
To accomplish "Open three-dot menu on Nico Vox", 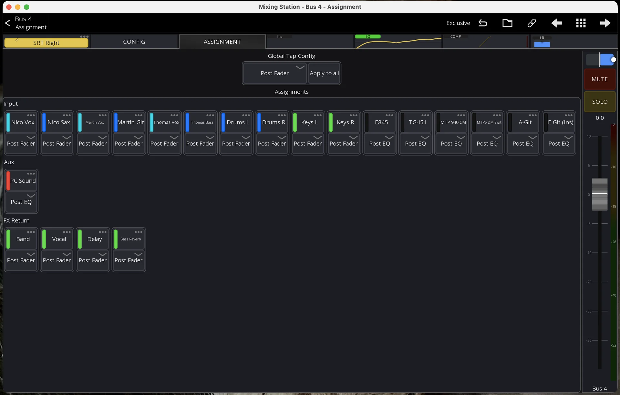I will pos(31,115).
